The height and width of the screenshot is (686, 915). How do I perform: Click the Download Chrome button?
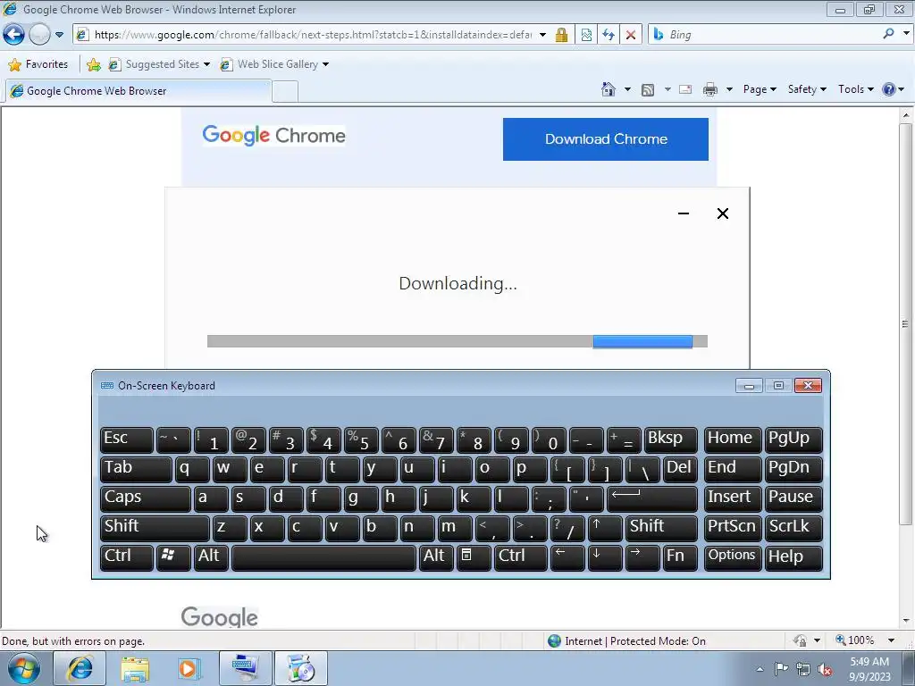click(606, 139)
